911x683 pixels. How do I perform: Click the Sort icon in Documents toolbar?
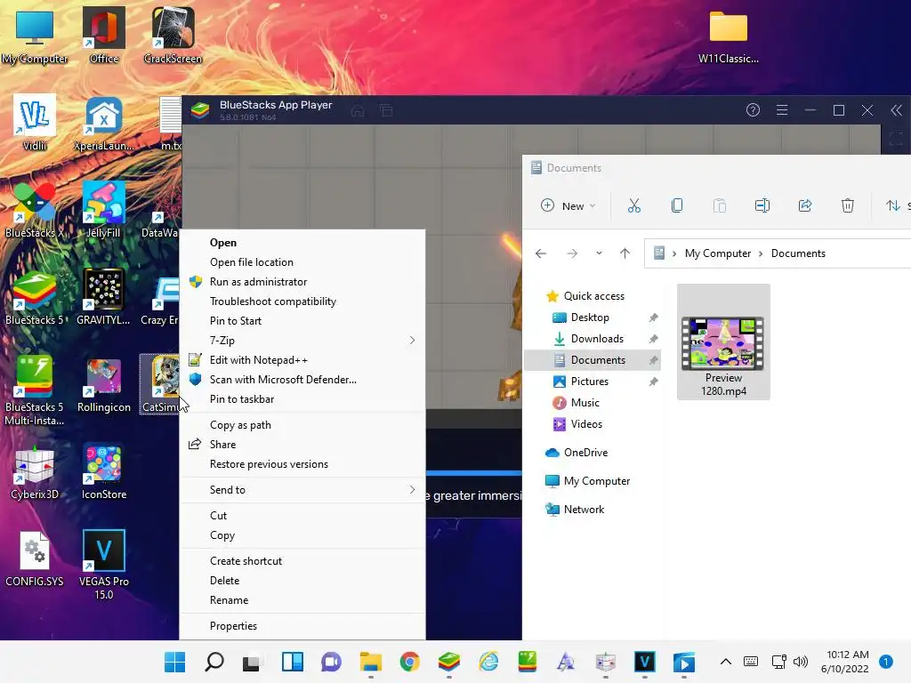tap(893, 205)
